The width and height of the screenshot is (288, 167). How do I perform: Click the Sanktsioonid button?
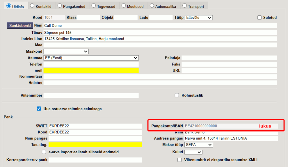click(x=20, y=26)
